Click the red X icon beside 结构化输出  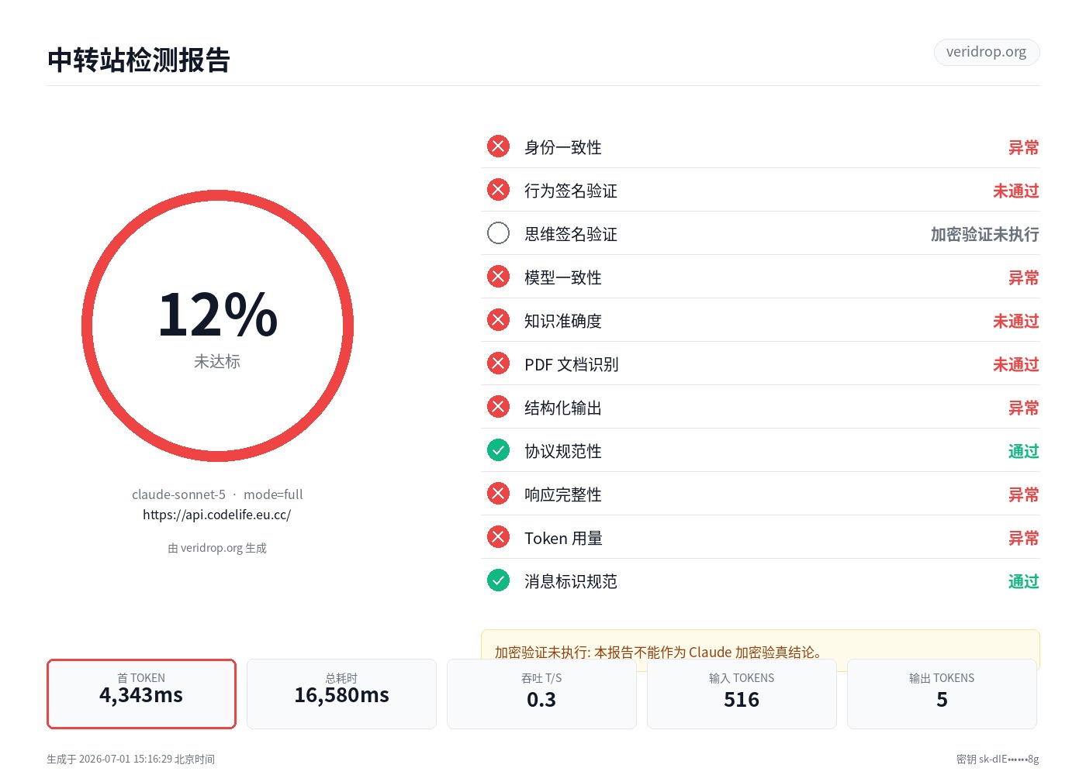click(498, 407)
